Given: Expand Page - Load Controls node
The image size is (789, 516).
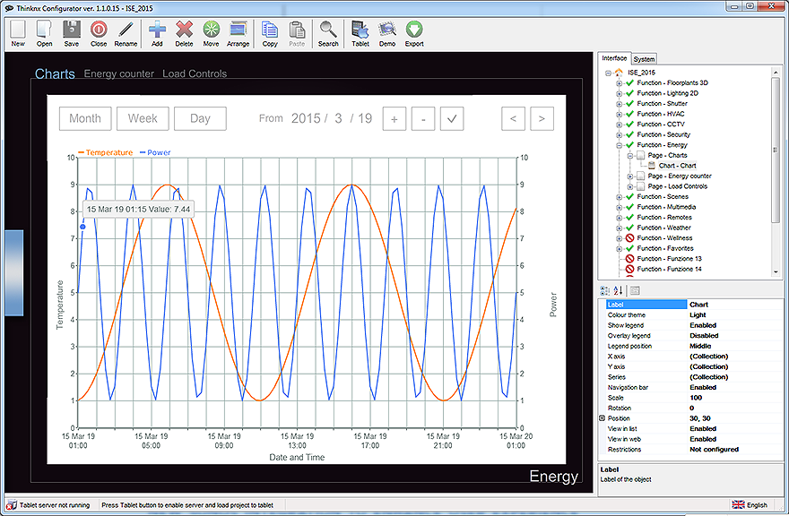Looking at the screenshot, I should (629, 186).
